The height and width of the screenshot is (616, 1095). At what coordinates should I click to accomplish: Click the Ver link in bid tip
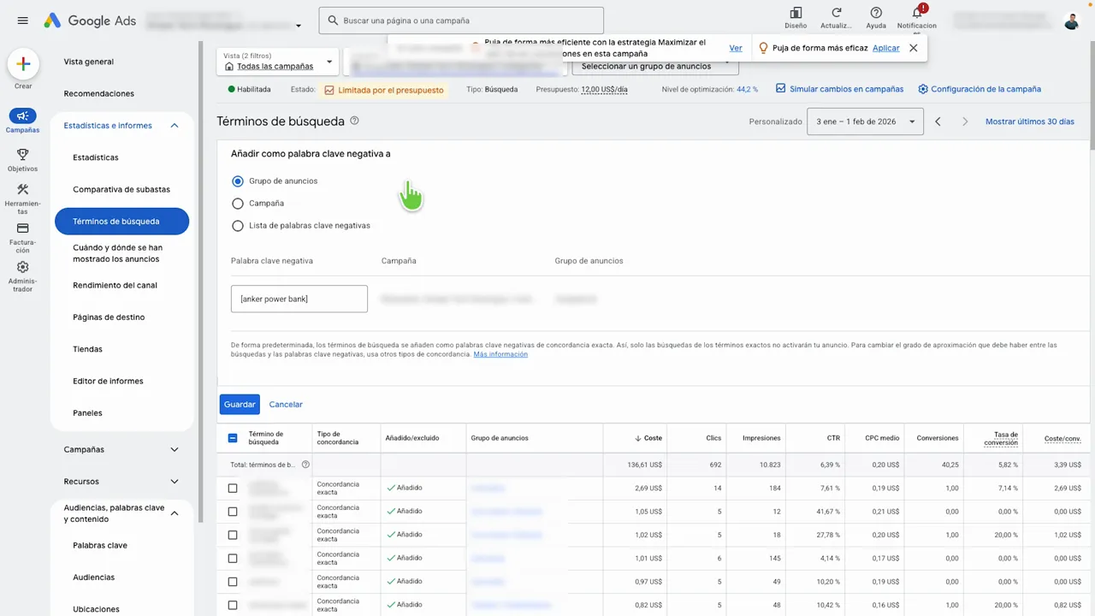[x=736, y=48]
